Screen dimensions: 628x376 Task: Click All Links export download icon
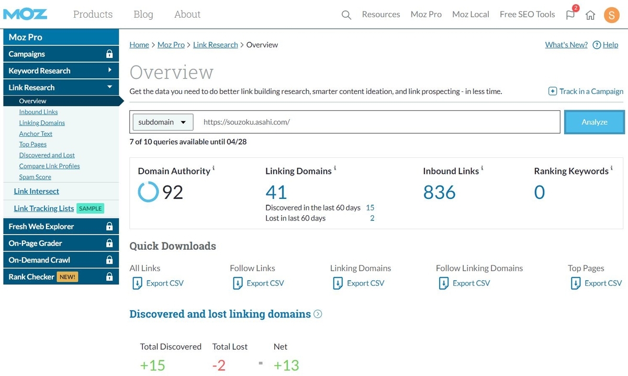click(137, 283)
